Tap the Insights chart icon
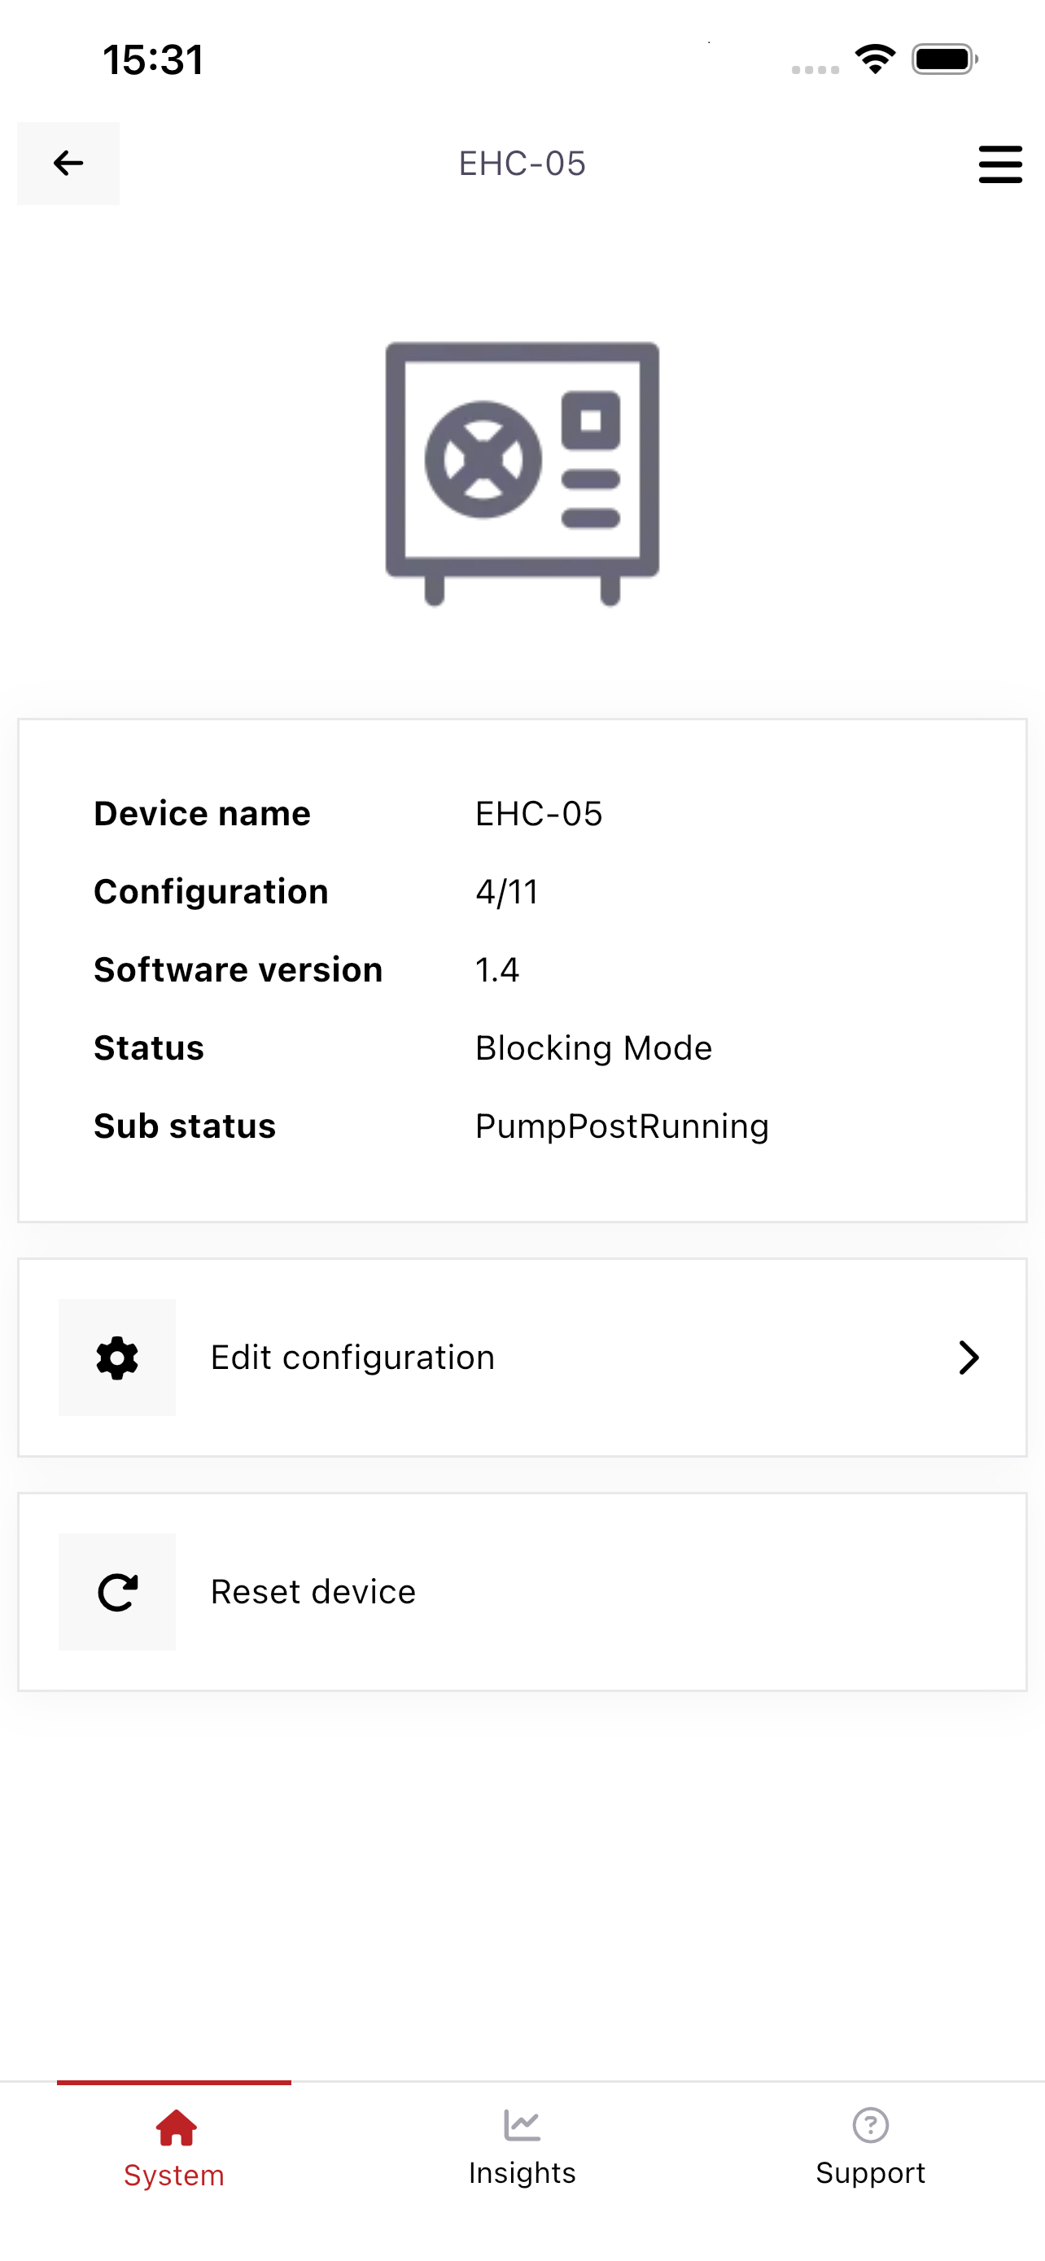This screenshot has width=1045, height=2261. (522, 2125)
